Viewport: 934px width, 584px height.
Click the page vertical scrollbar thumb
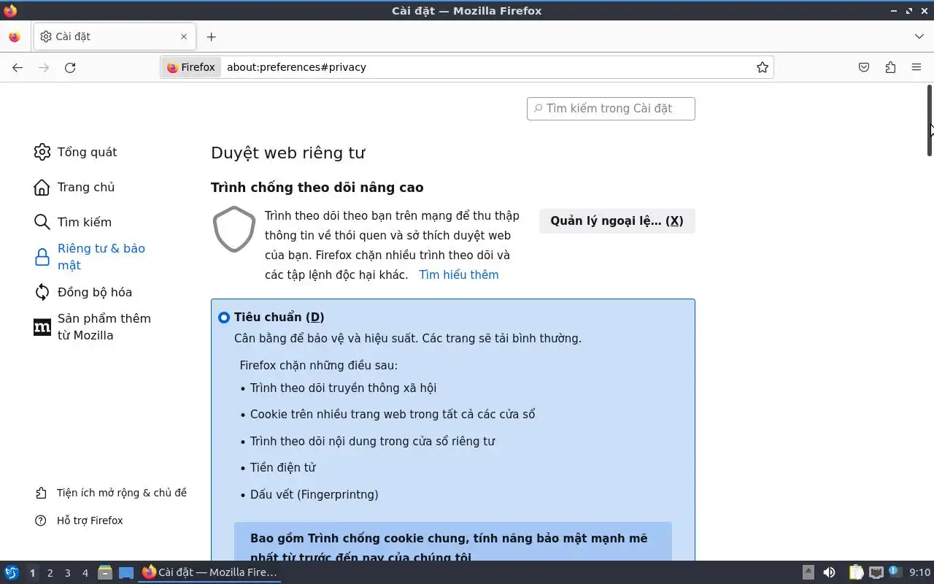click(930, 120)
